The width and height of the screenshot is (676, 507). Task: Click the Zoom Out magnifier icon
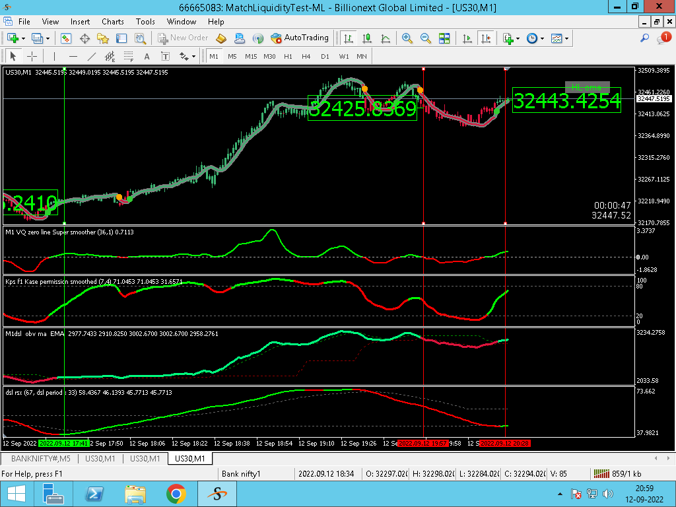pyautogui.click(x=426, y=38)
